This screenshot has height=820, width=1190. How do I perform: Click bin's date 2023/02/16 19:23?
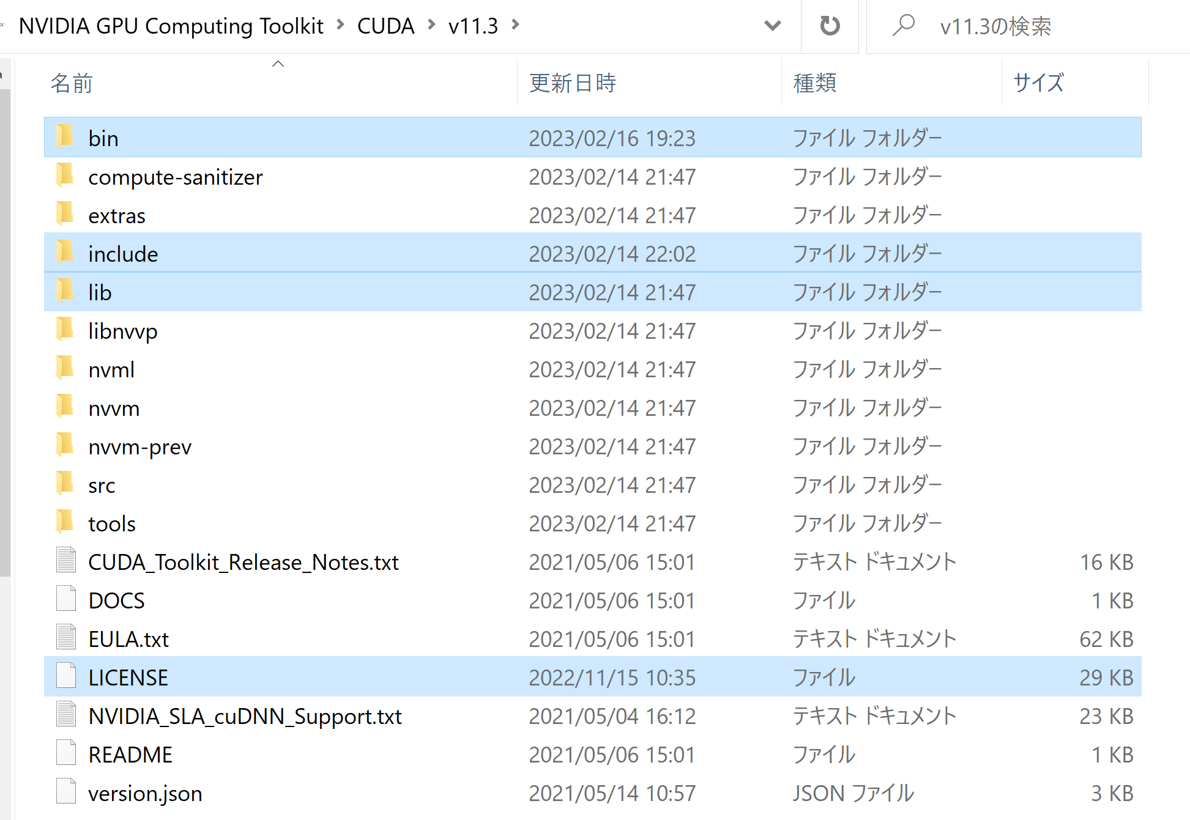tap(612, 139)
